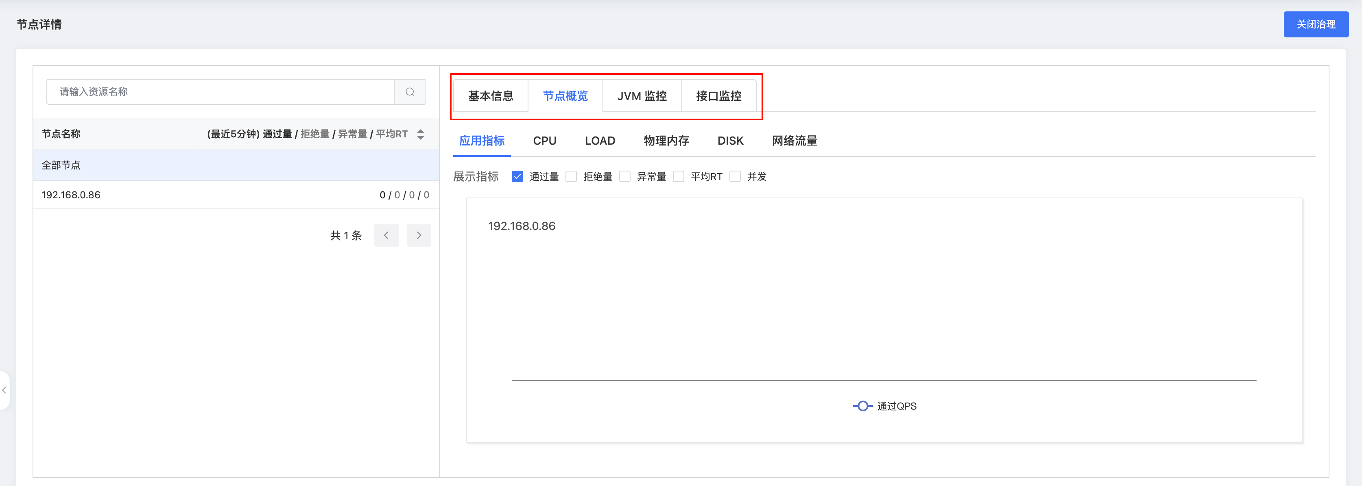Select the 物理内存 sub-tab
This screenshot has height=486, width=1362.
666,141
